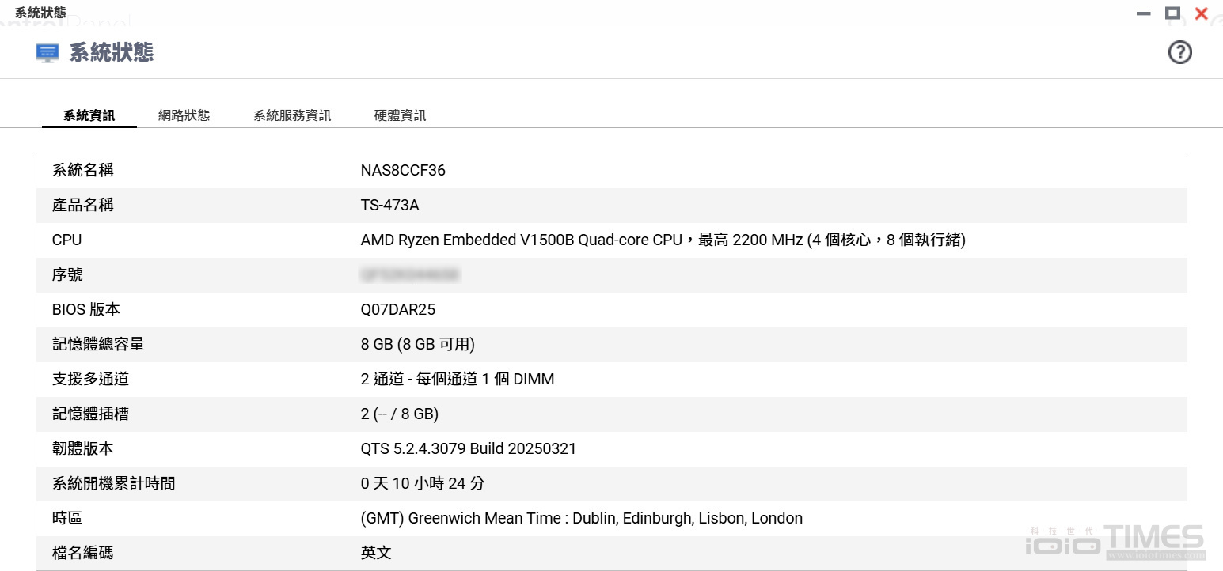Click the filename encoding value 英文
1223x571 pixels.
click(376, 553)
